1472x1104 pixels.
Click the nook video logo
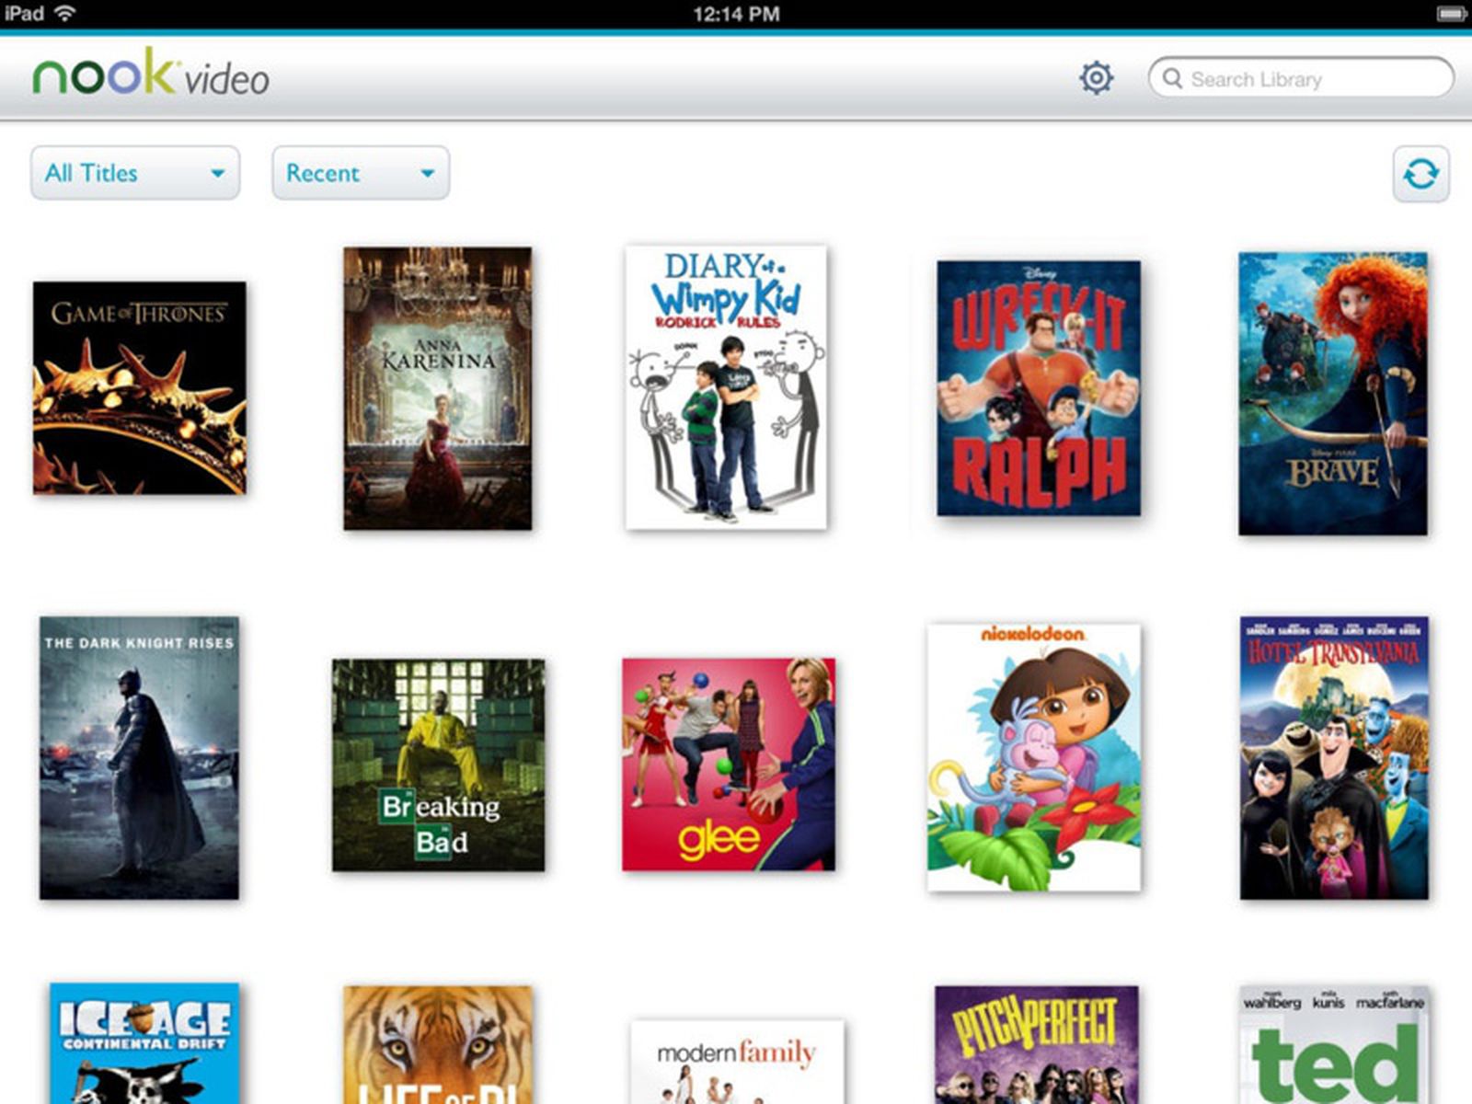[x=147, y=77]
